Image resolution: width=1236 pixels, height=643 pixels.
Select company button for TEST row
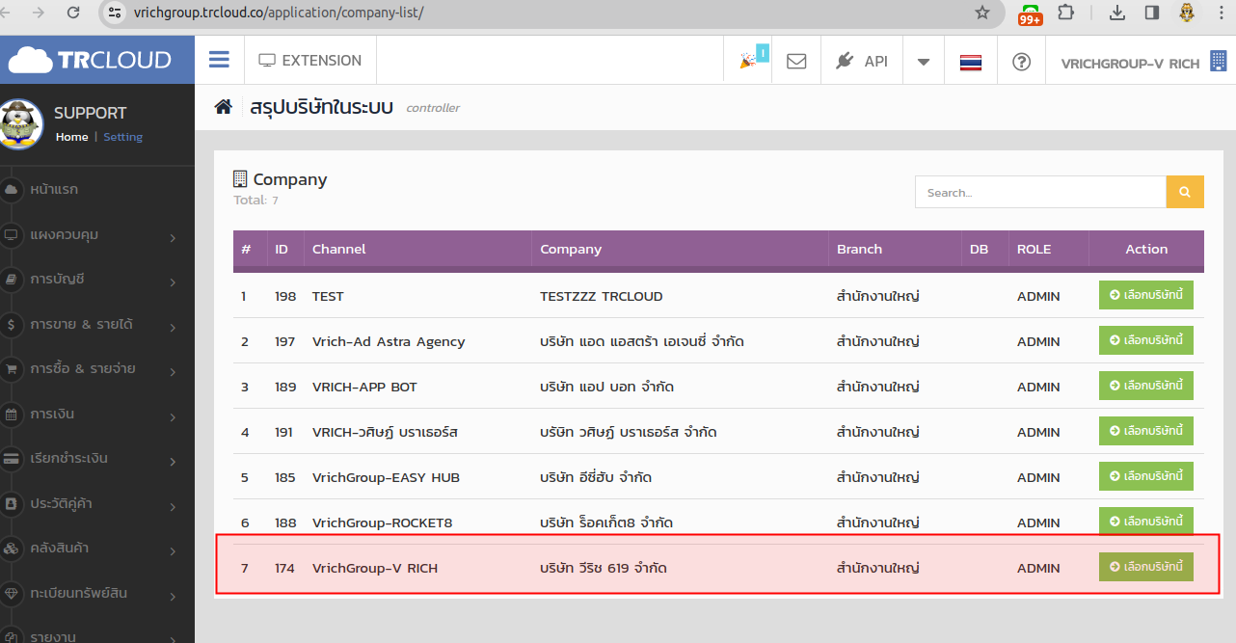tap(1146, 295)
